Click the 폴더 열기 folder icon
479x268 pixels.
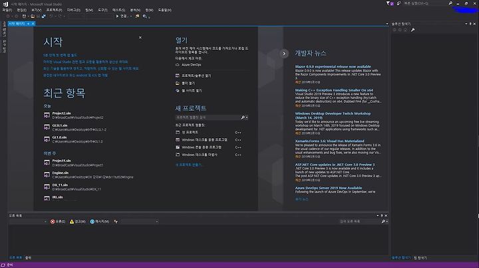pos(178,83)
